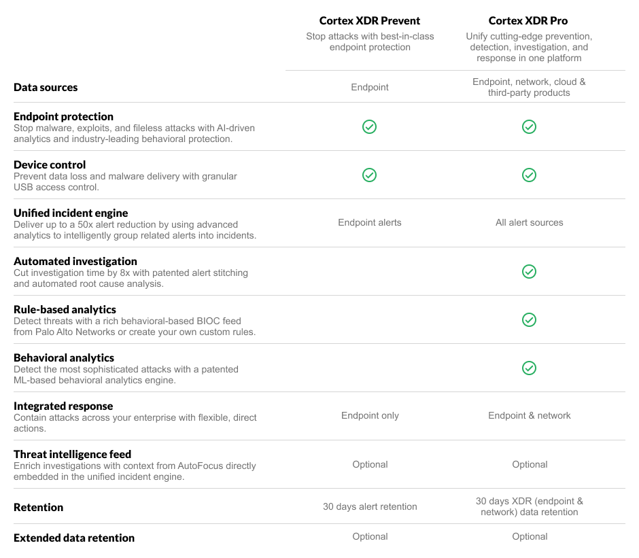Click '30 days alert retention' text
Image resolution: width=639 pixels, height=558 pixels.
click(x=370, y=506)
